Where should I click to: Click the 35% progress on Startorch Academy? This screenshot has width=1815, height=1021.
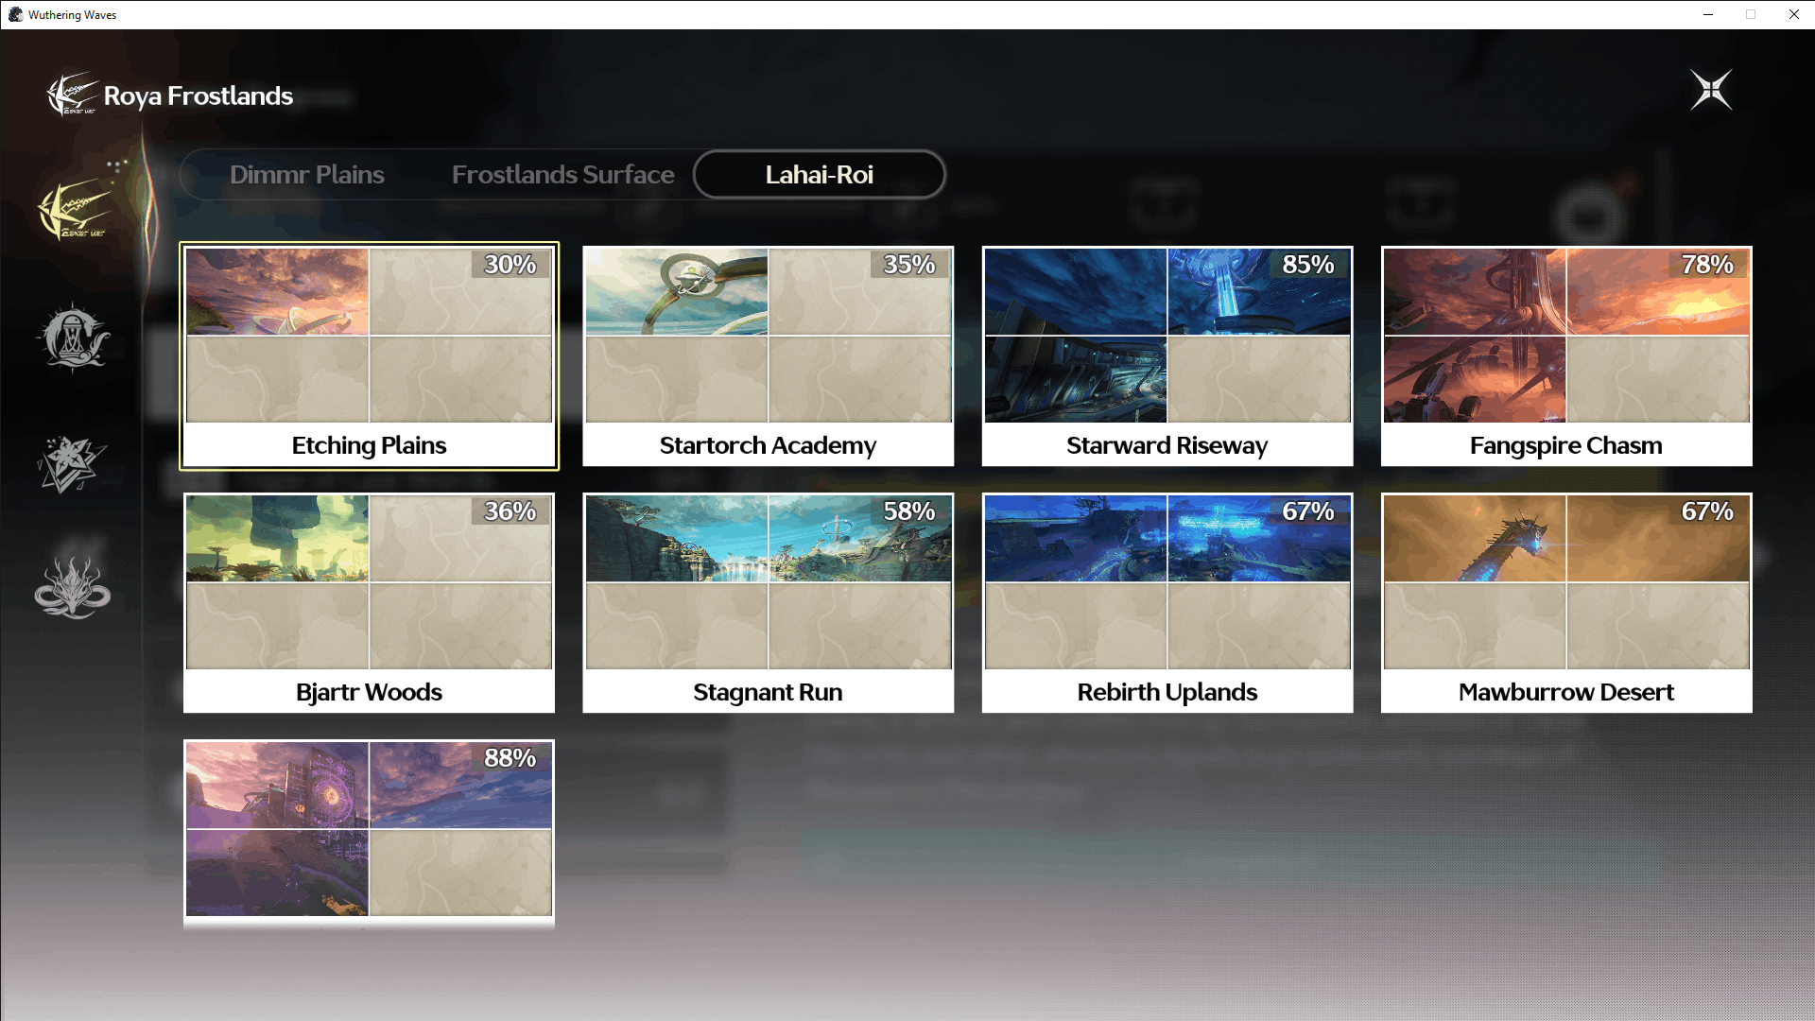click(x=909, y=265)
